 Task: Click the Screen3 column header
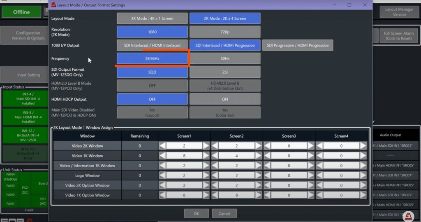(x=289, y=136)
